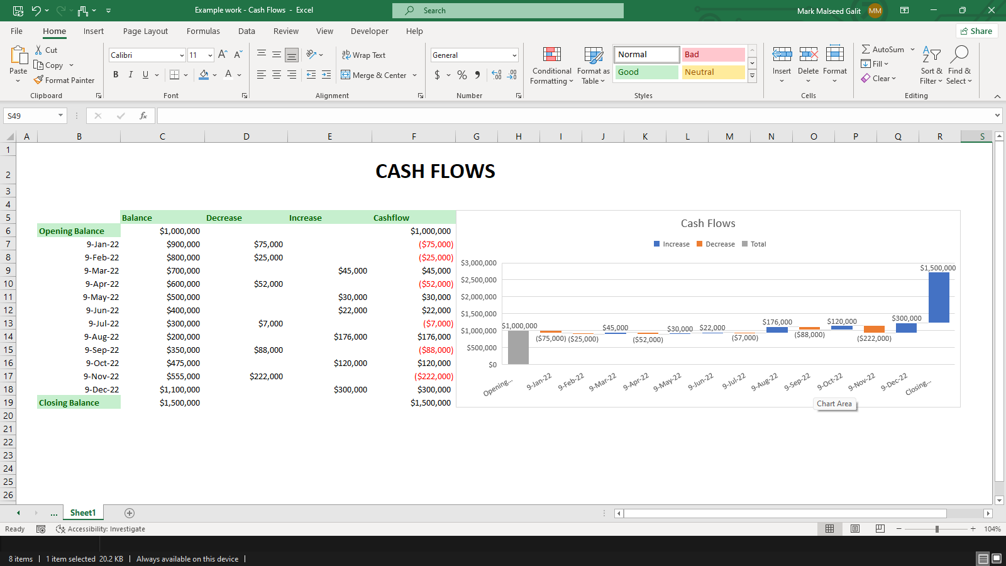Viewport: 1006px width, 566px height.
Task: Click Accessibility: Investigate in status bar
Action: 101,529
